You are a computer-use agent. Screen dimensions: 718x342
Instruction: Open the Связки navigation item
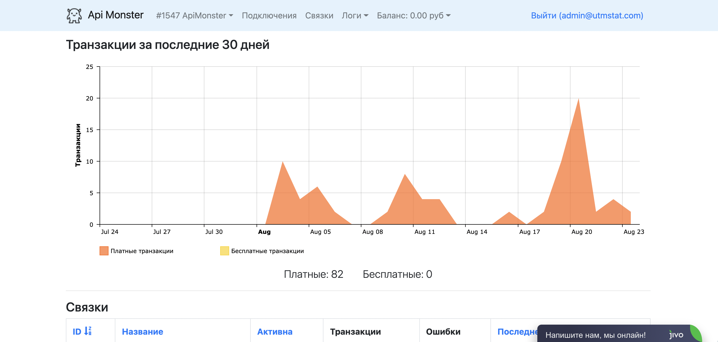[x=319, y=15]
